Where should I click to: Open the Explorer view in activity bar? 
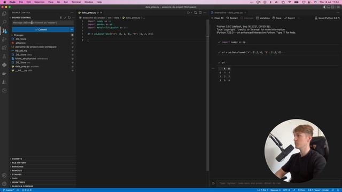pos(4,13)
